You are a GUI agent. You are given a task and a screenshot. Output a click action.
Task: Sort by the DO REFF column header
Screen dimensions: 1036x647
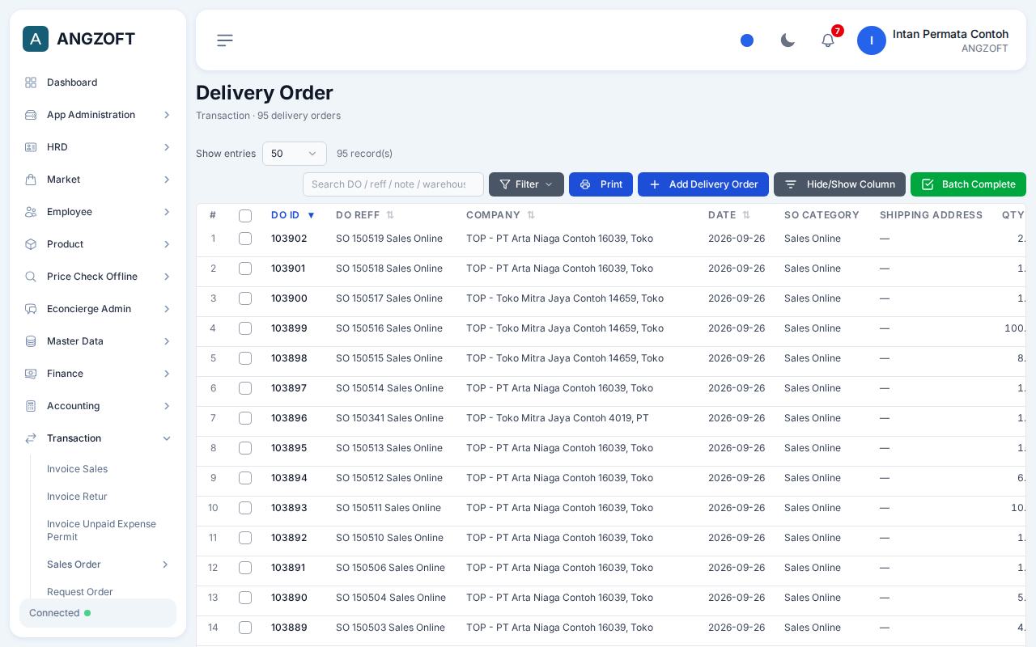(x=365, y=215)
